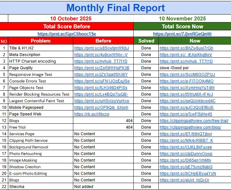Open the Page Speed Web rb.gy link
The width and height of the screenshot is (231, 190).
[x=91, y=114]
